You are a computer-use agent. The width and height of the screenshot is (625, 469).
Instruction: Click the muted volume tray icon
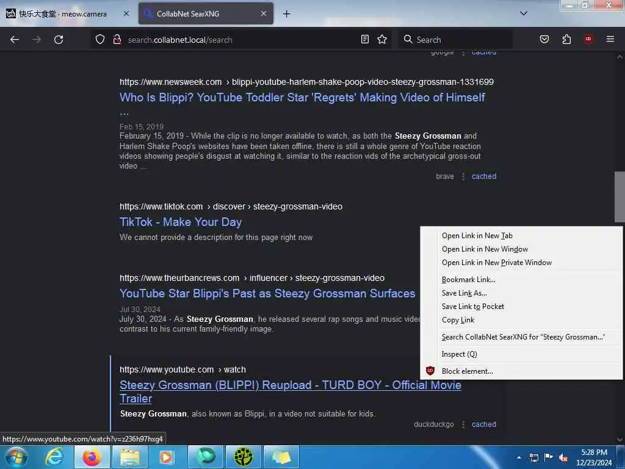pyautogui.click(x=563, y=457)
